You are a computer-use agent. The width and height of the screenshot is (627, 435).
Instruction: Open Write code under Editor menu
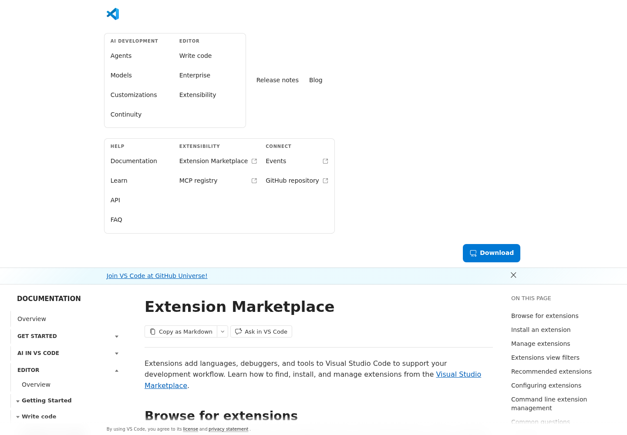click(196, 56)
